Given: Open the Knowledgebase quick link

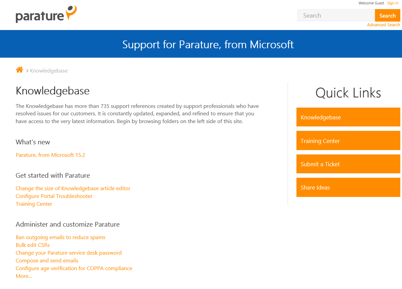Looking at the screenshot, I should [348, 117].
